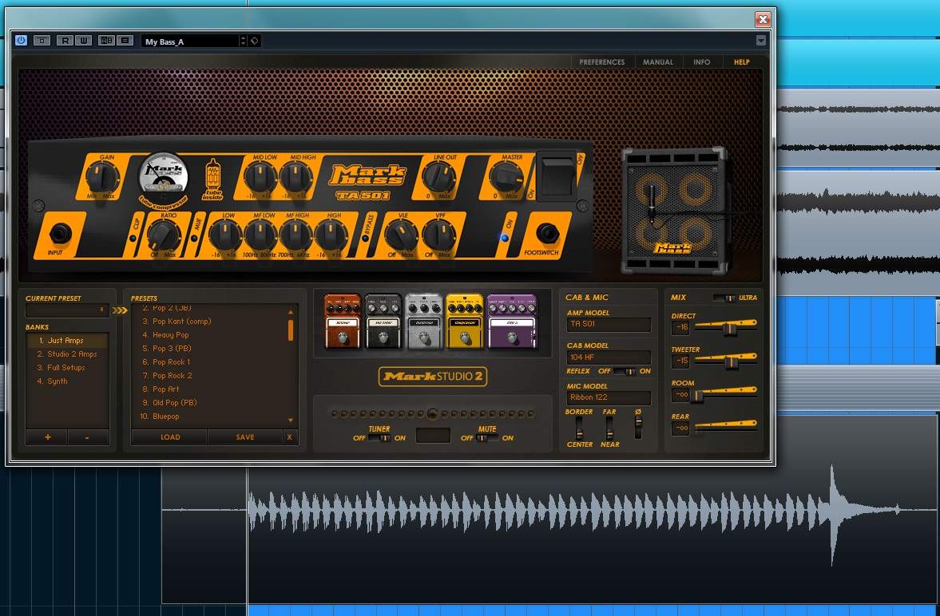Click the plugin power bypass icon
This screenshot has height=616, width=940.
[x=21, y=41]
